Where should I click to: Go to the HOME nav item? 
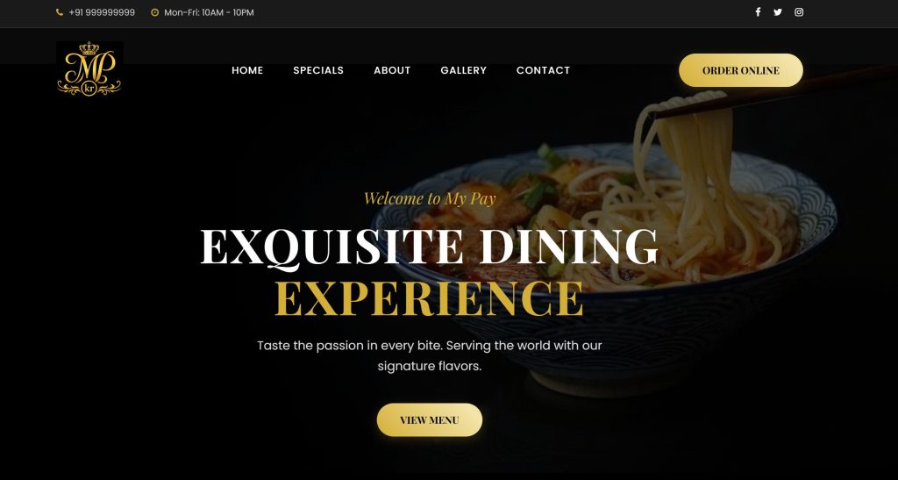[x=247, y=70]
